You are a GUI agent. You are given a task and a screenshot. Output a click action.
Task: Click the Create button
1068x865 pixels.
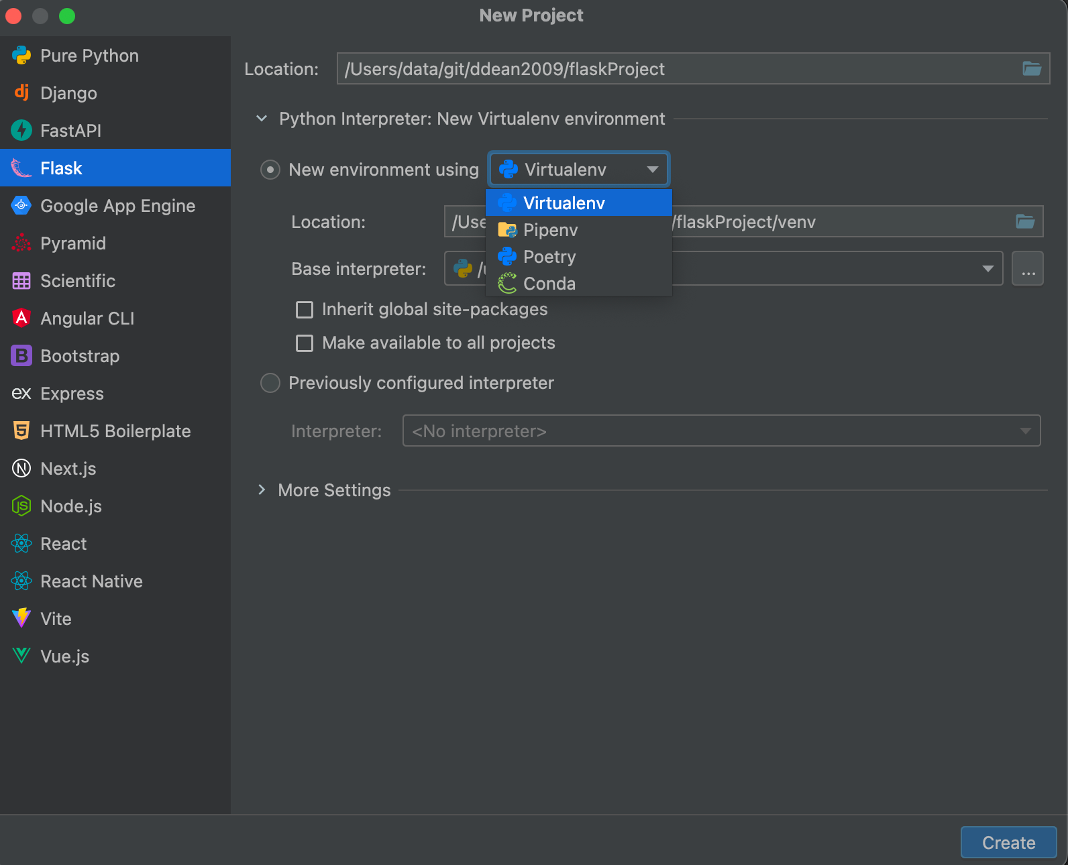1008,842
